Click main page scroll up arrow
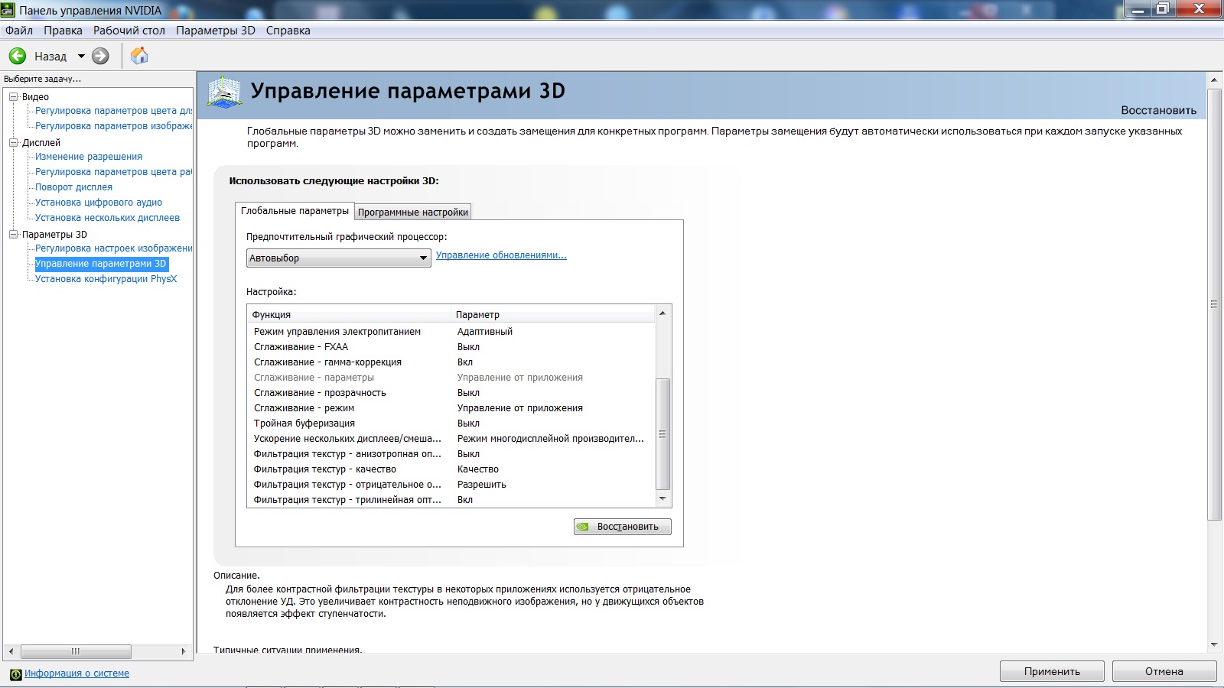The image size is (1224, 688). click(x=1214, y=80)
